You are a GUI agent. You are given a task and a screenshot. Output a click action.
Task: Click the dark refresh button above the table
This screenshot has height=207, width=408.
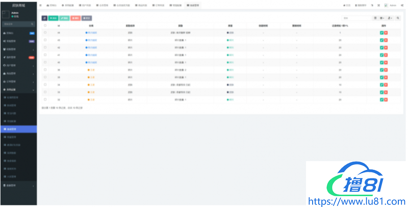point(44,18)
